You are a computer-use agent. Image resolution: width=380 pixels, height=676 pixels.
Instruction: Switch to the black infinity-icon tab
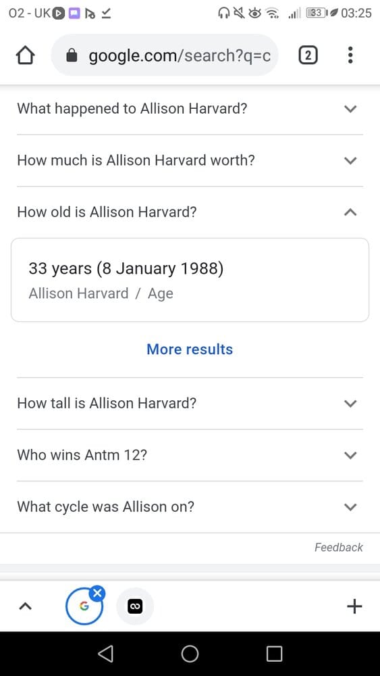pos(135,606)
